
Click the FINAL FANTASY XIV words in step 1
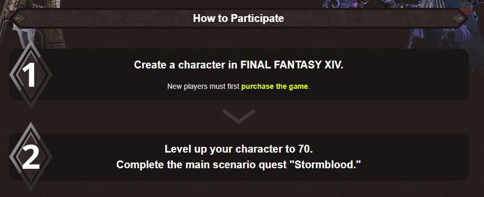[291, 65]
